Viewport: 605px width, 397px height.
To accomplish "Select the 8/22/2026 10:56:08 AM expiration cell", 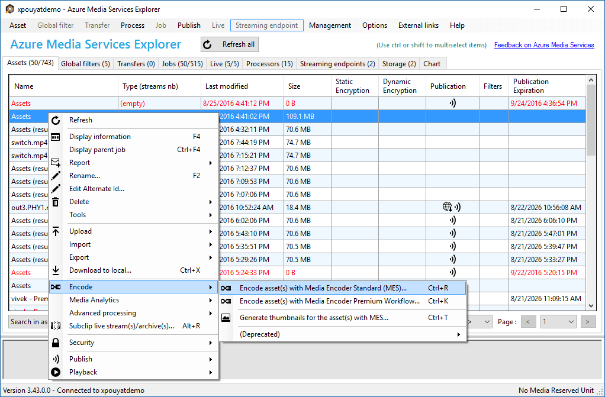I will [x=546, y=208].
